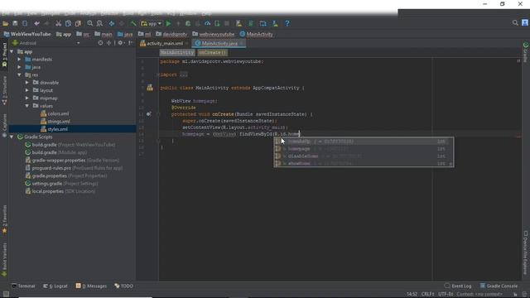Switch to activity_main.xml editor tab

[164, 43]
